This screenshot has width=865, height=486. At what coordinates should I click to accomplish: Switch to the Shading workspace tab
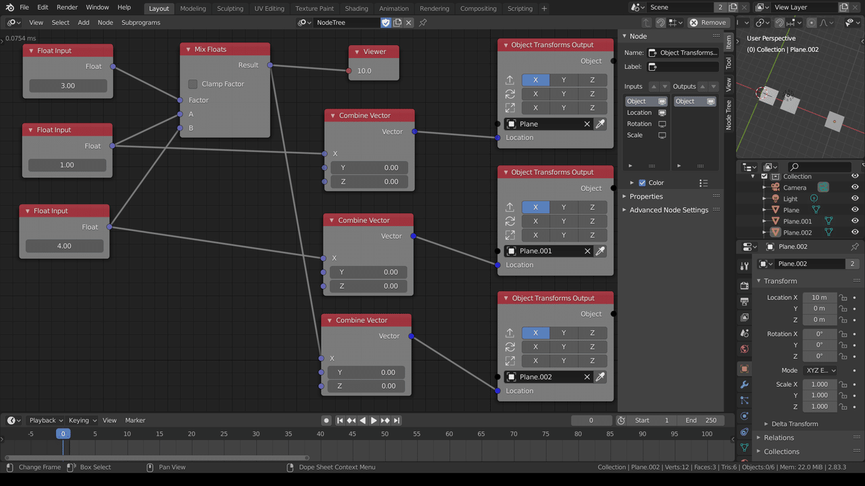click(x=356, y=9)
